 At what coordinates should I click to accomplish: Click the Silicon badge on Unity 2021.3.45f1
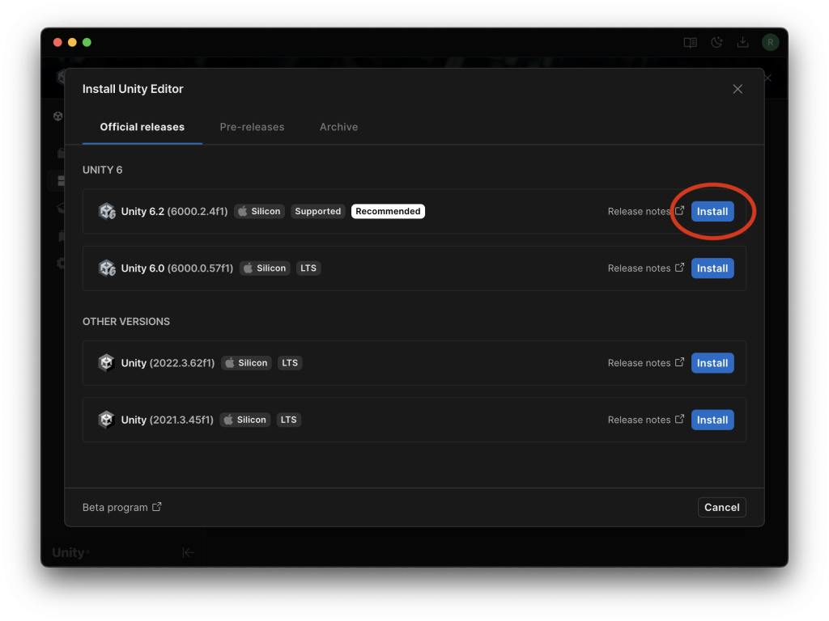click(x=244, y=420)
